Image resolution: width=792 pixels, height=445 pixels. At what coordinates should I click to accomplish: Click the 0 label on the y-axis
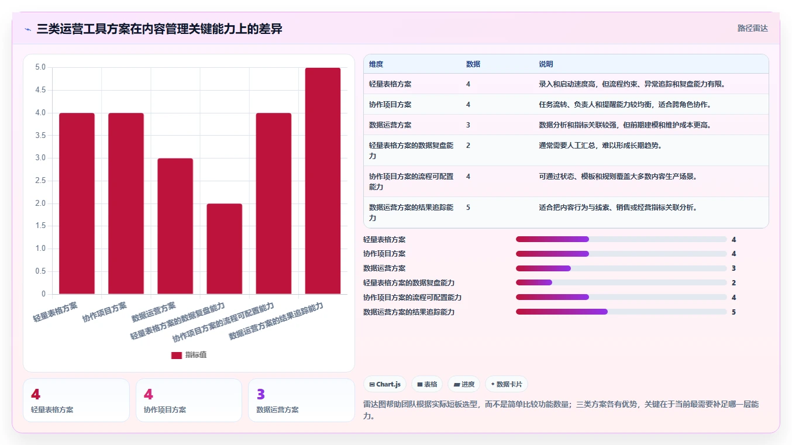click(43, 294)
